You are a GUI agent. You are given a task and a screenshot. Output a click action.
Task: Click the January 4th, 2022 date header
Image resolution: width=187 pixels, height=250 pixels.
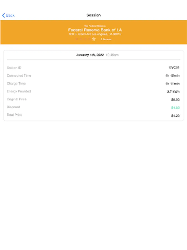pos(90,55)
